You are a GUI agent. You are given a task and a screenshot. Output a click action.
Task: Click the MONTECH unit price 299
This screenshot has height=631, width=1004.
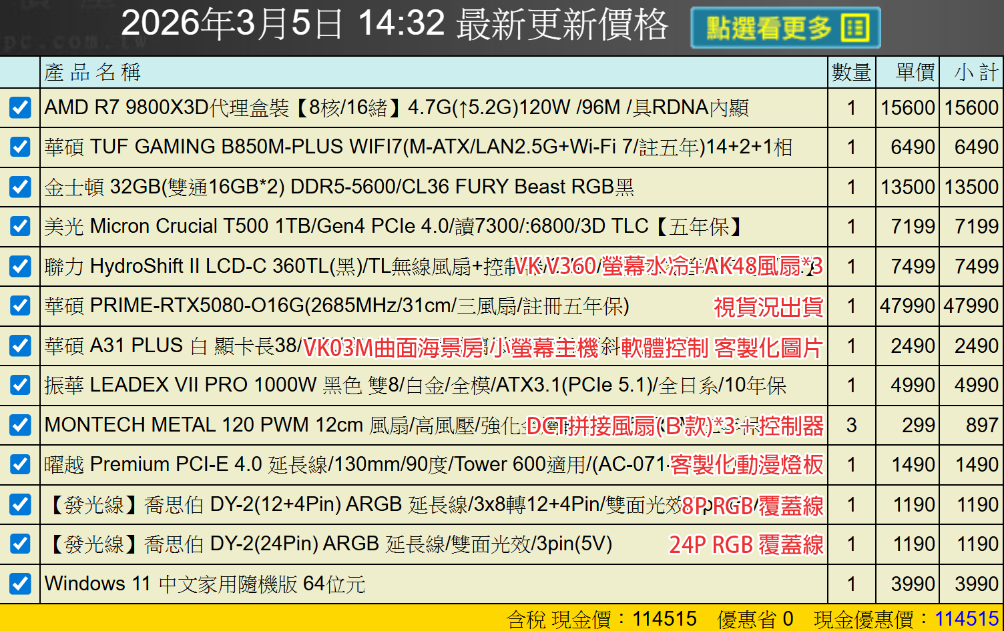pyautogui.click(x=918, y=425)
